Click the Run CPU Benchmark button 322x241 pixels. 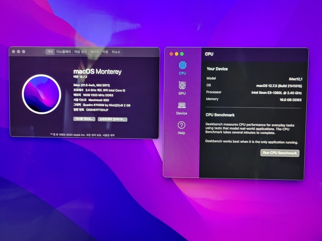[280, 153]
